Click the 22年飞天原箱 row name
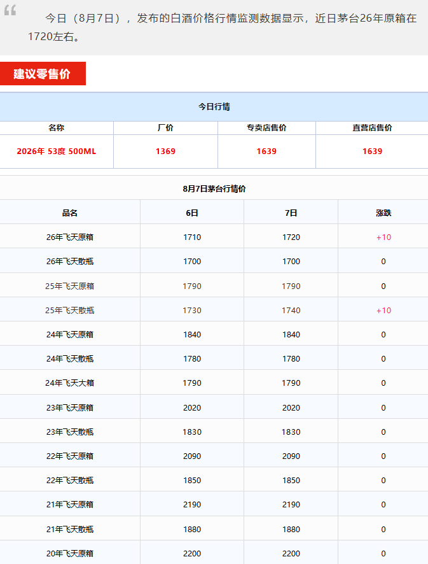This screenshot has width=428, height=564. (70, 456)
